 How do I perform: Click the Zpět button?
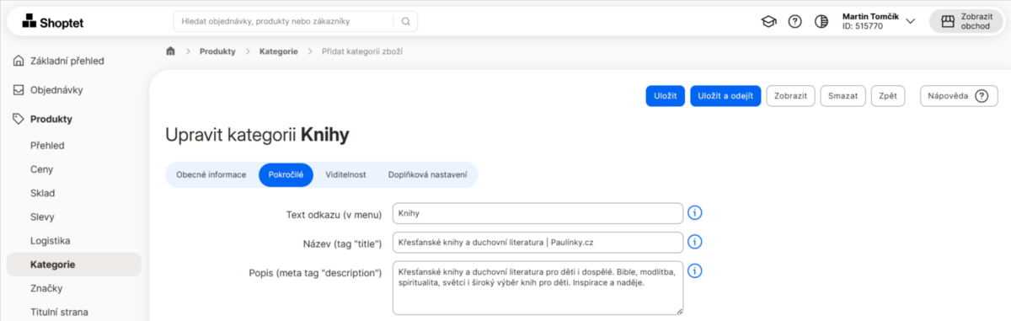(888, 96)
